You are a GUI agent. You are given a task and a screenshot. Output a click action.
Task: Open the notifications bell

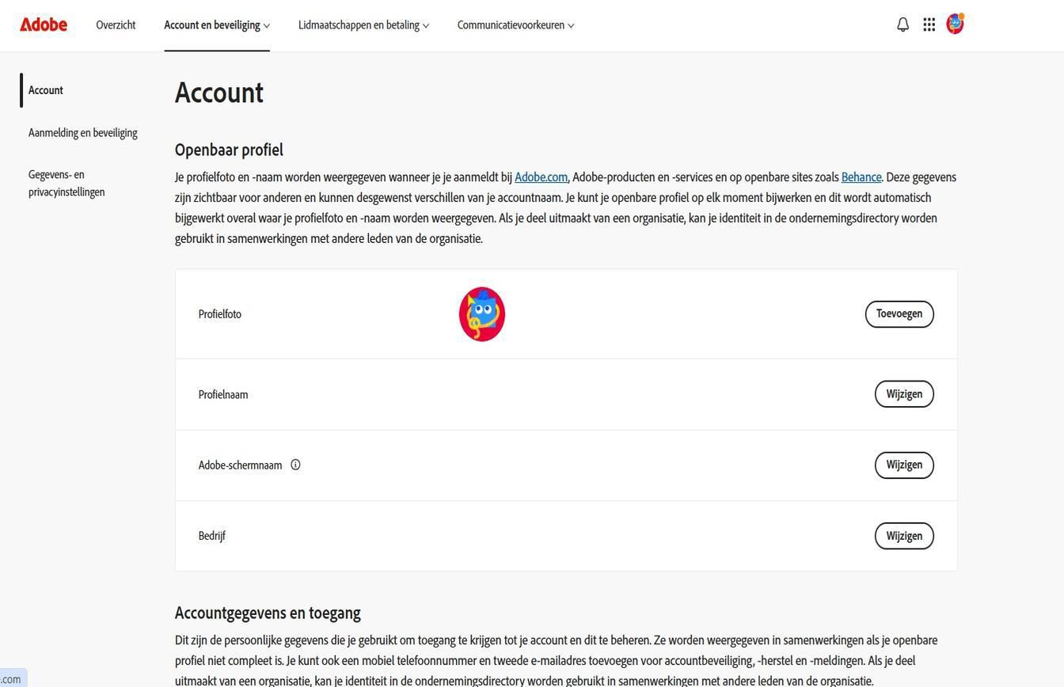tap(902, 24)
